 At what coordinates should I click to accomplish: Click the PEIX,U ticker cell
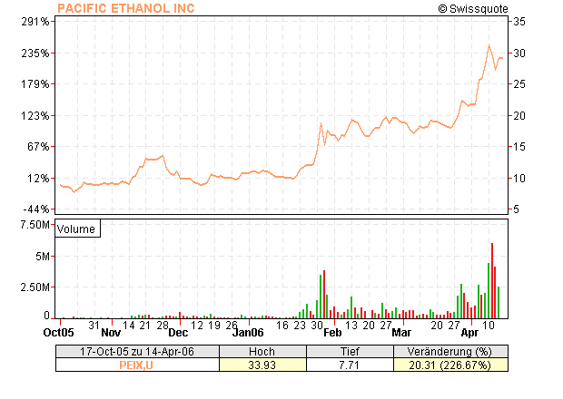click(137, 365)
